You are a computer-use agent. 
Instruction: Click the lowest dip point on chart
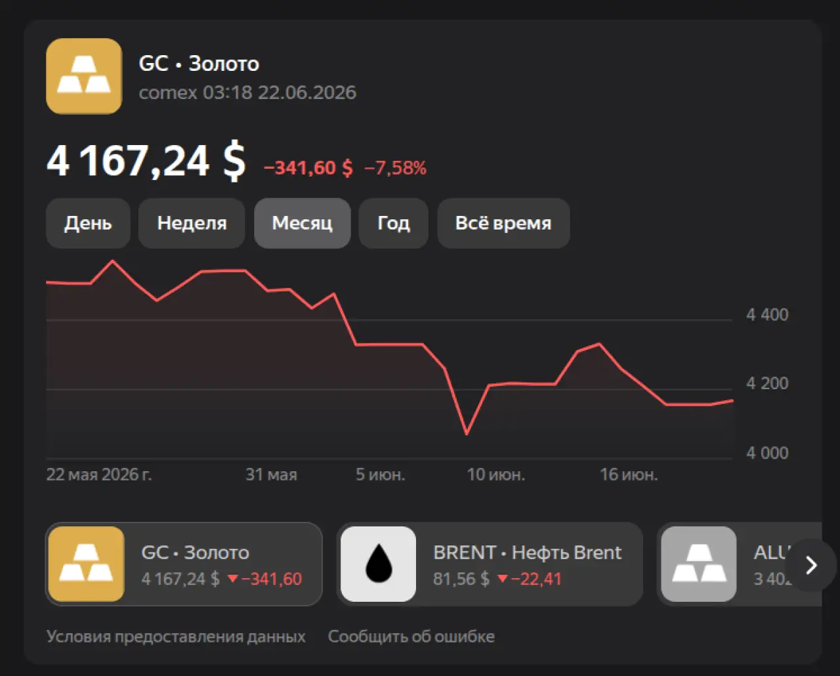pyautogui.click(x=467, y=434)
